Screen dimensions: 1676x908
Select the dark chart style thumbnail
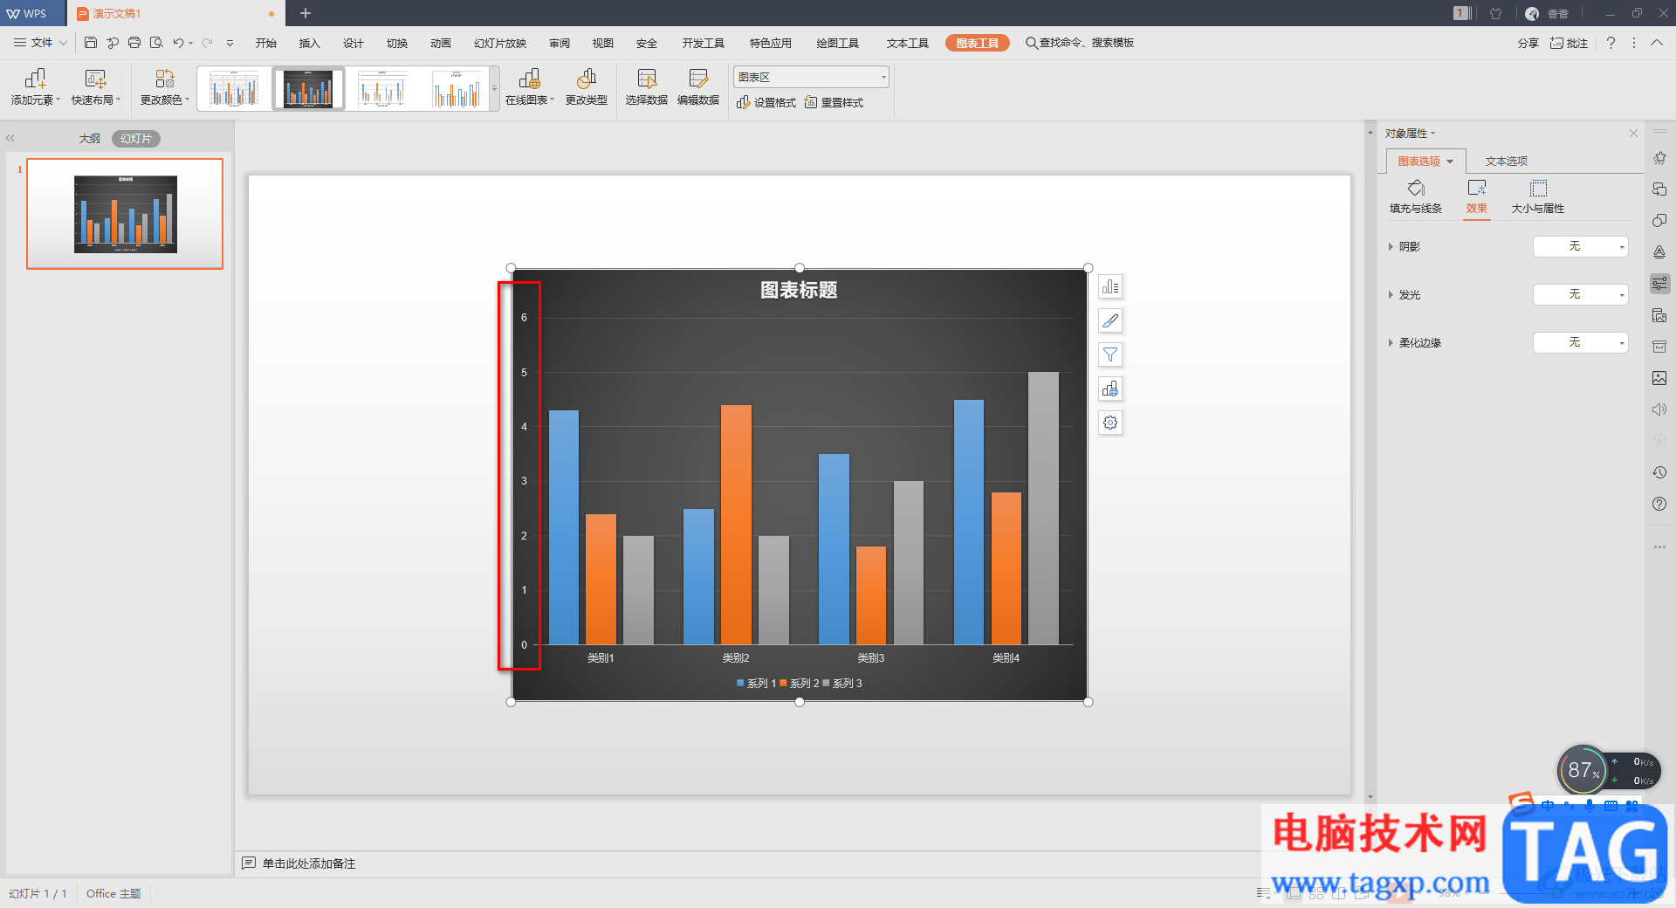(308, 89)
